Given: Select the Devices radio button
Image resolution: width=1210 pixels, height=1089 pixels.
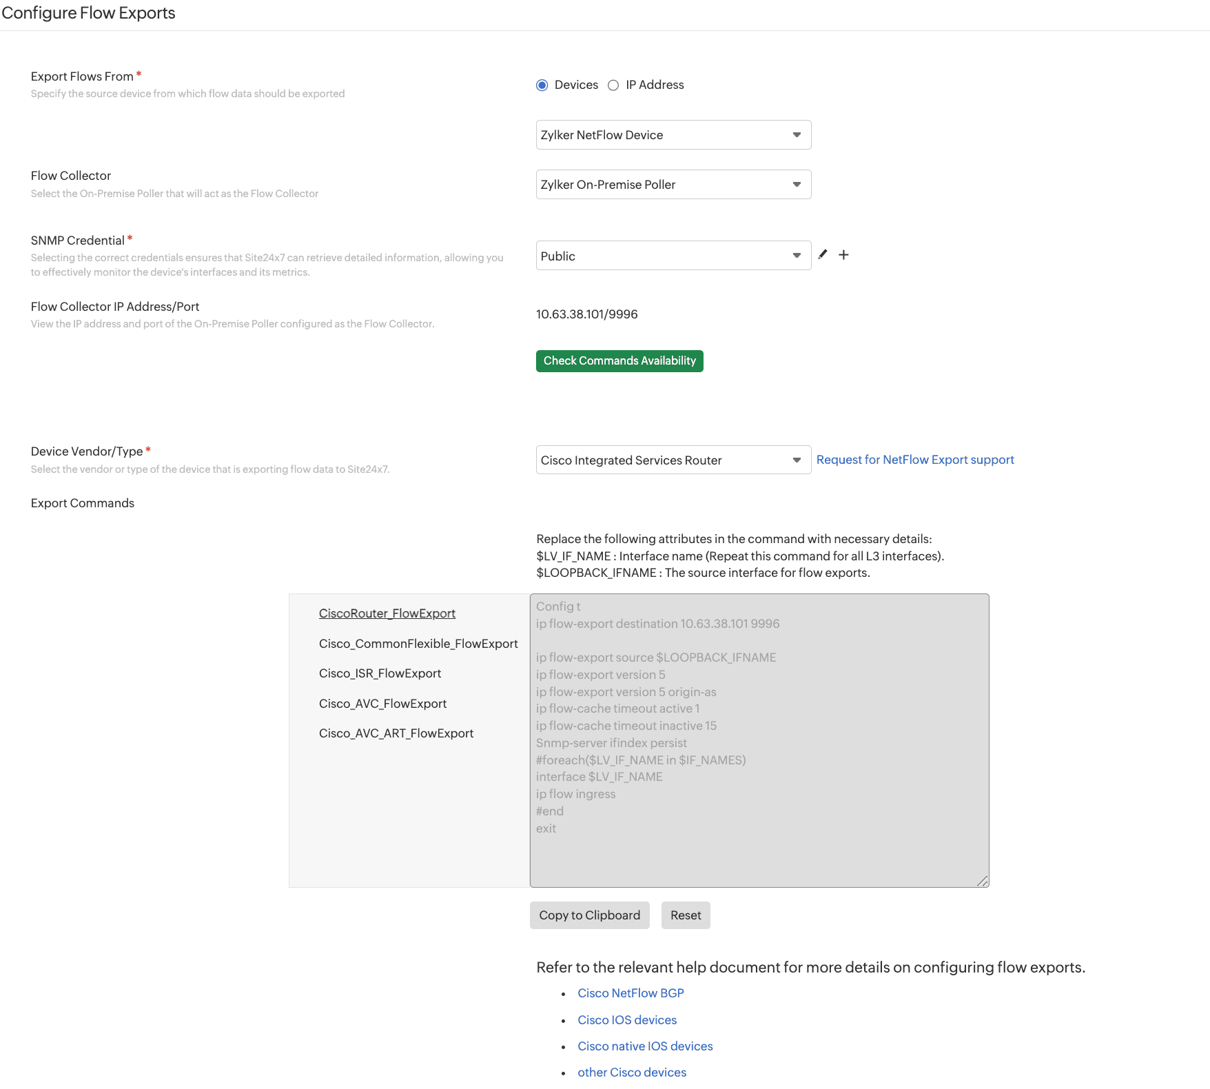Looking at the screenshot, I should [542, 85].
